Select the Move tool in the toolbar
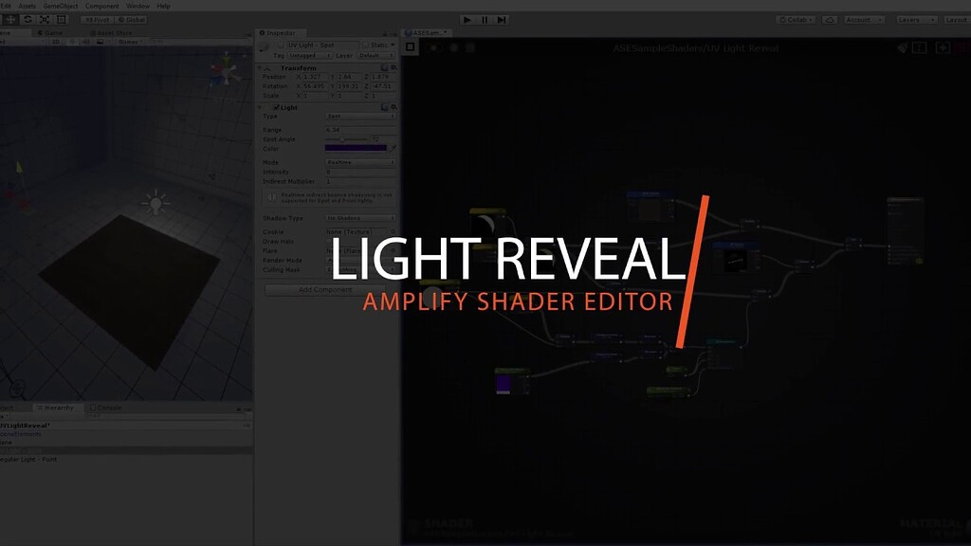 click(x=10, y=19)
